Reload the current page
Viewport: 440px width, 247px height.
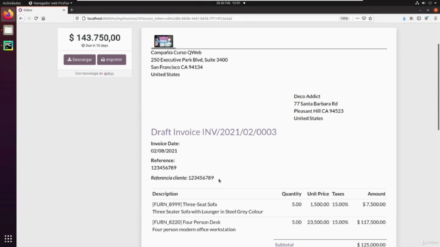(36, 19)
